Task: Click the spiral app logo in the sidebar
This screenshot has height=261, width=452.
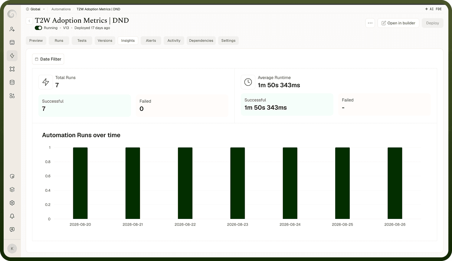Action: coord(12,14)
